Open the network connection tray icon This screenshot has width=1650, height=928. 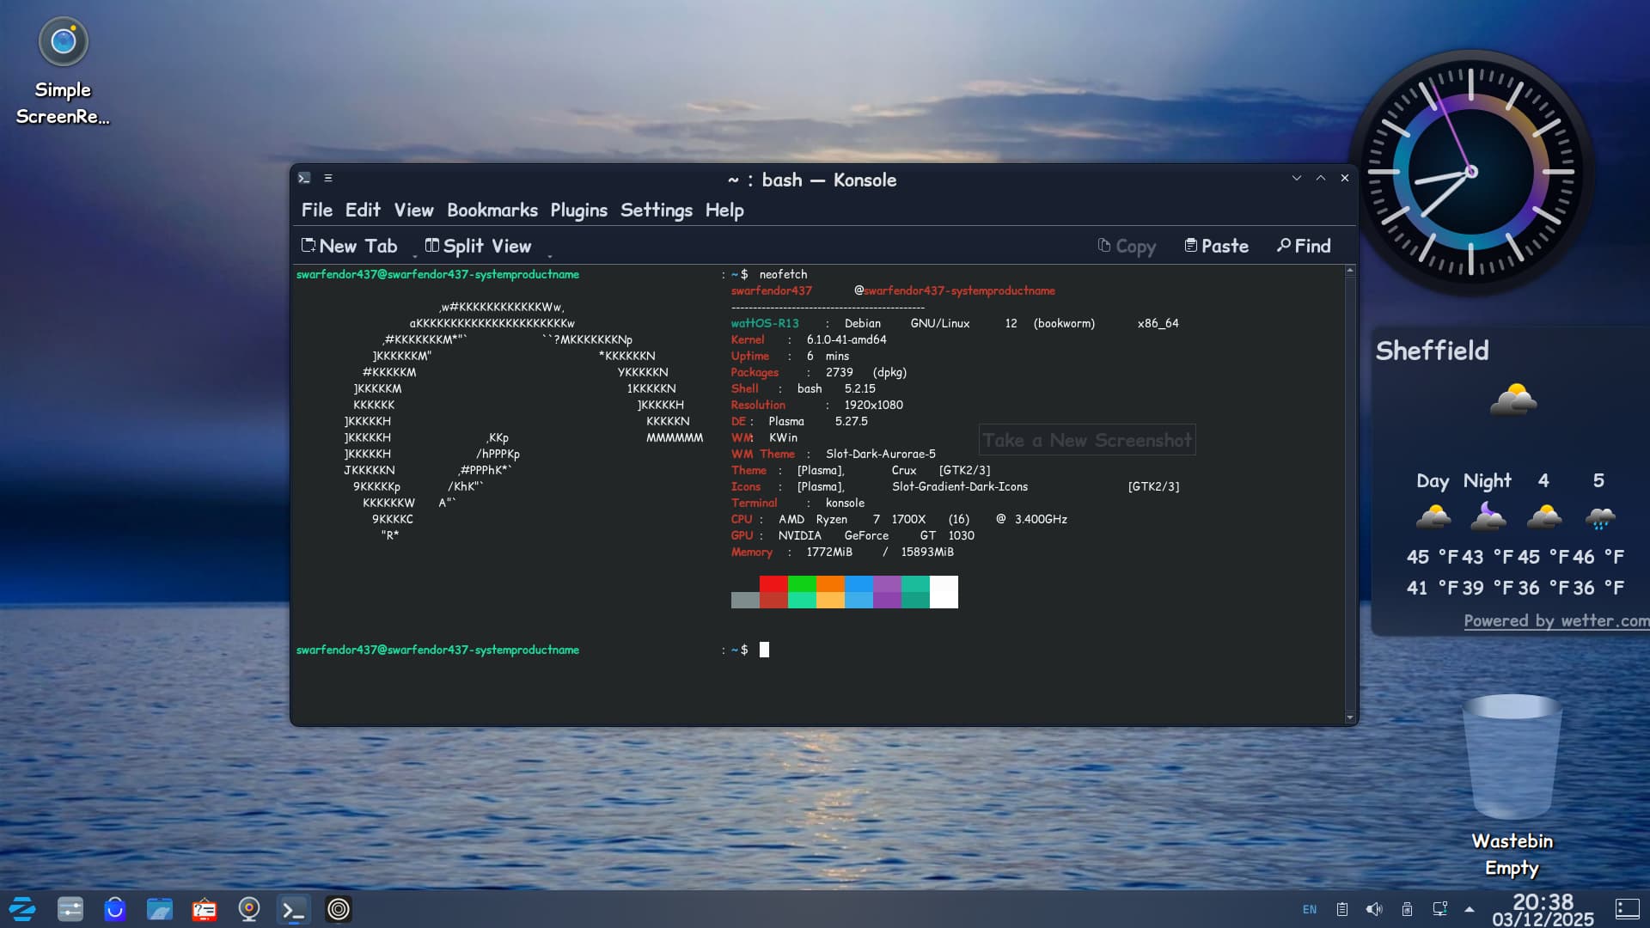[1439, 909]
